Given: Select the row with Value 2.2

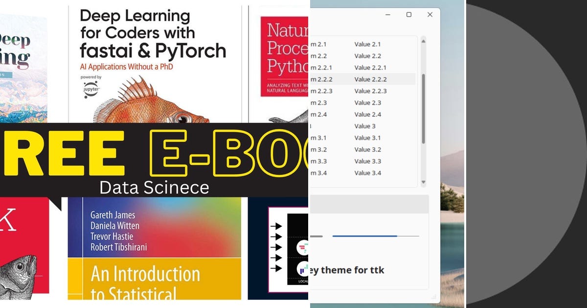Looking at the screenshot, I should [362, 56].
